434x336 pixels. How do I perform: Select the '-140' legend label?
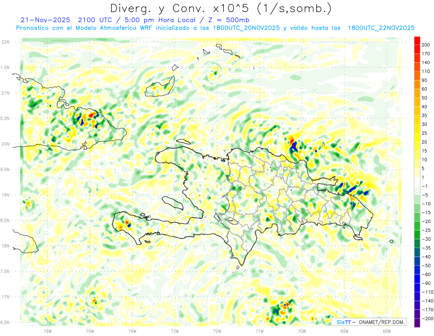point(428,301)
